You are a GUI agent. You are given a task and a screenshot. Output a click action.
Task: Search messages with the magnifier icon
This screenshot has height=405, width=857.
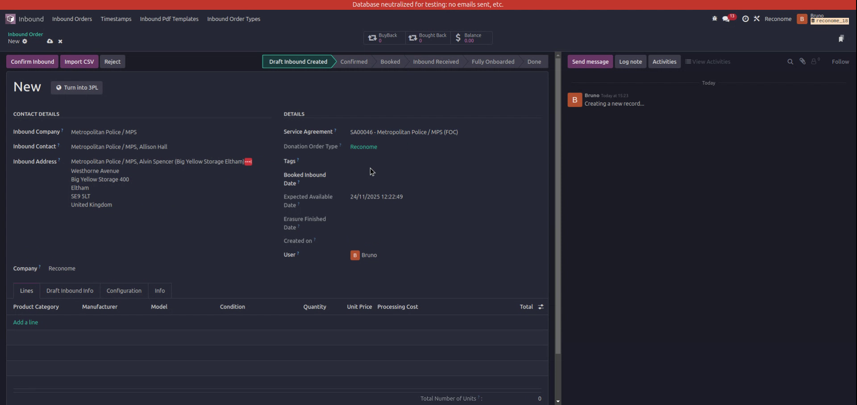coord(790,61)
